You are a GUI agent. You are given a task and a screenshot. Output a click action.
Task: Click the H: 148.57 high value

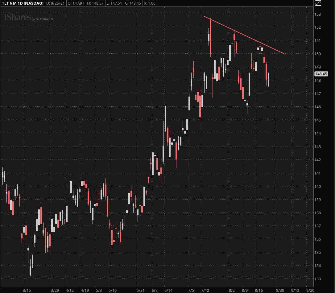95,3
